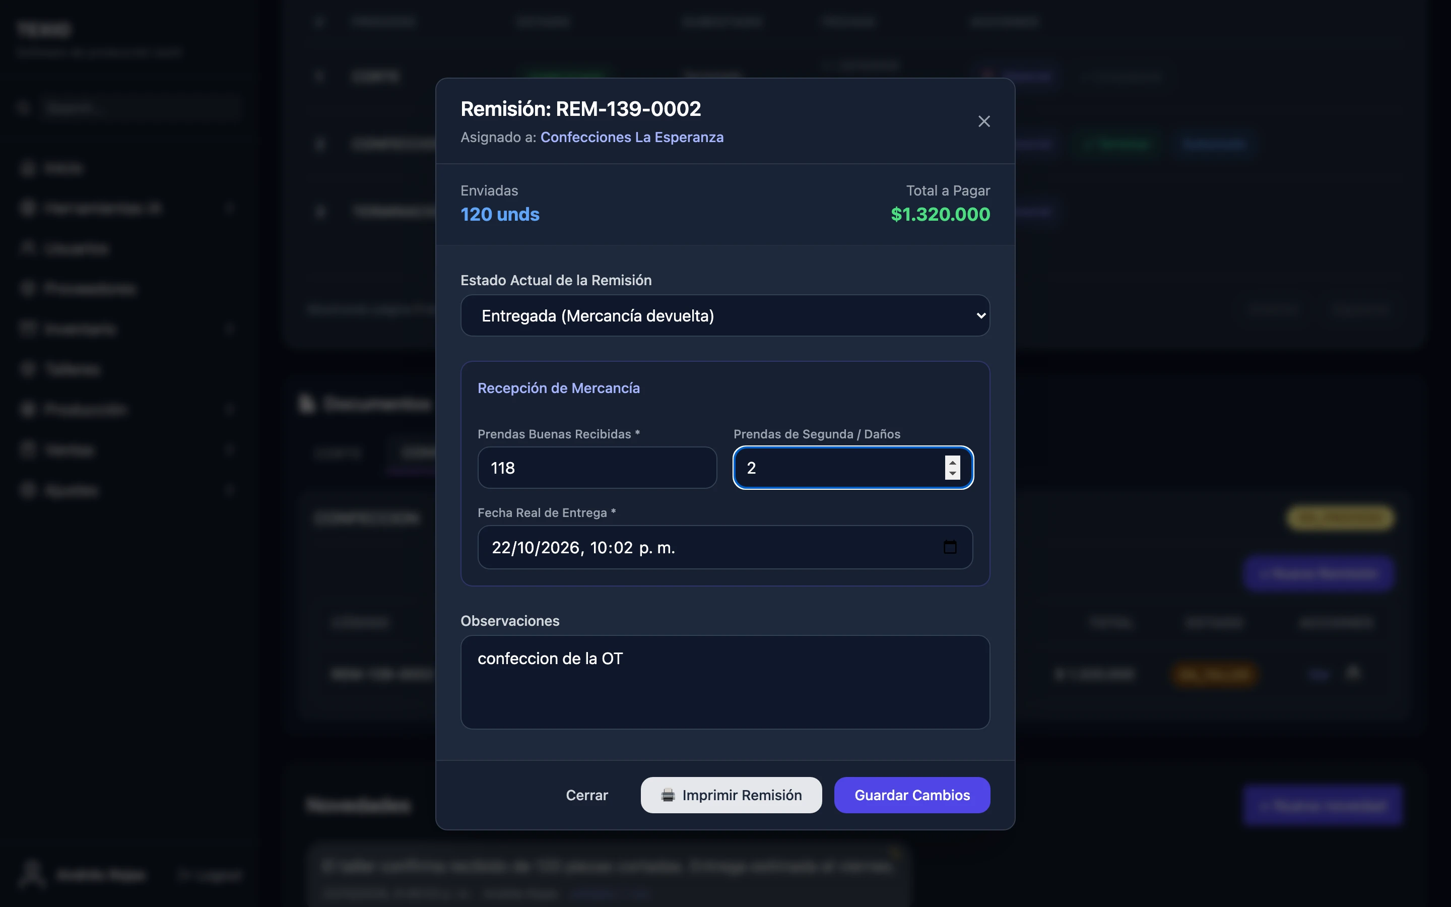Click the Confecciones La Esperanza link
The width and height of the screenshot is (1451, 907).
632,138
